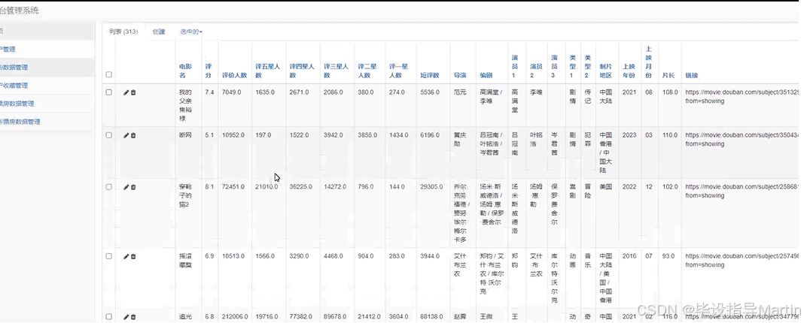Click the pencil icon in the 断网 row

[x=126, y=136]
